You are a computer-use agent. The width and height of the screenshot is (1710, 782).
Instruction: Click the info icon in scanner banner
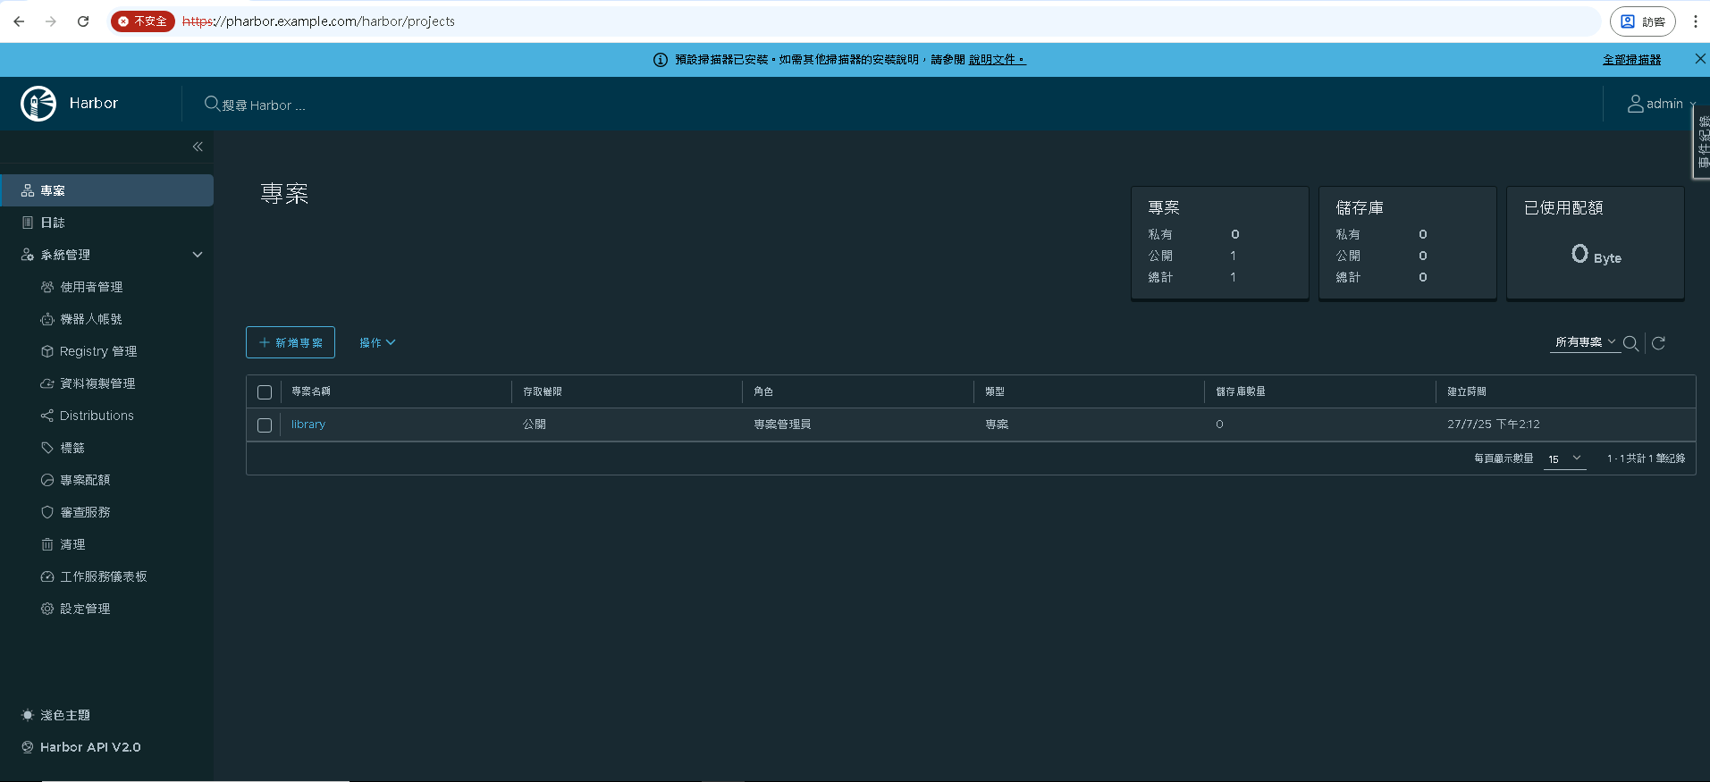[661, 60]
